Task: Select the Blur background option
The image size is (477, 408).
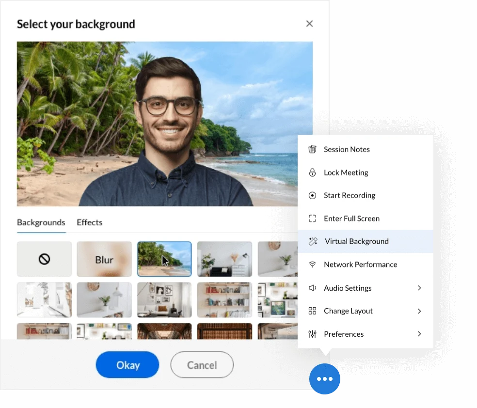Action: tap(104, 259)
